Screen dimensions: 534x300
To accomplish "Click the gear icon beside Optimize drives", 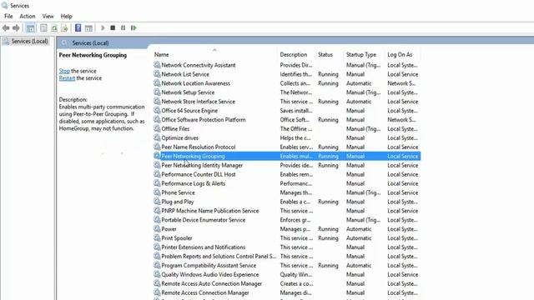I will pos(157,137).
